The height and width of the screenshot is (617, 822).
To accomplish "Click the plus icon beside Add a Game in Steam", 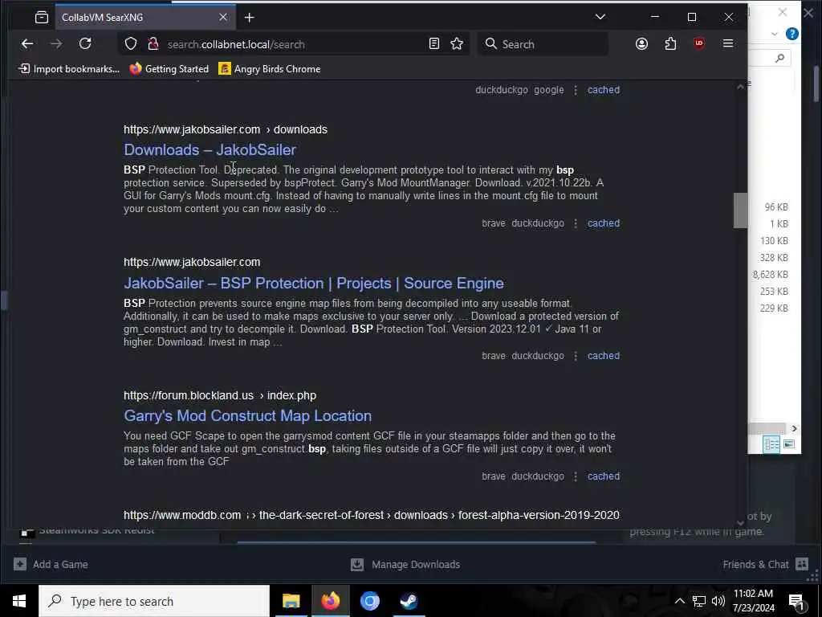I will click(x=20, y=565).
